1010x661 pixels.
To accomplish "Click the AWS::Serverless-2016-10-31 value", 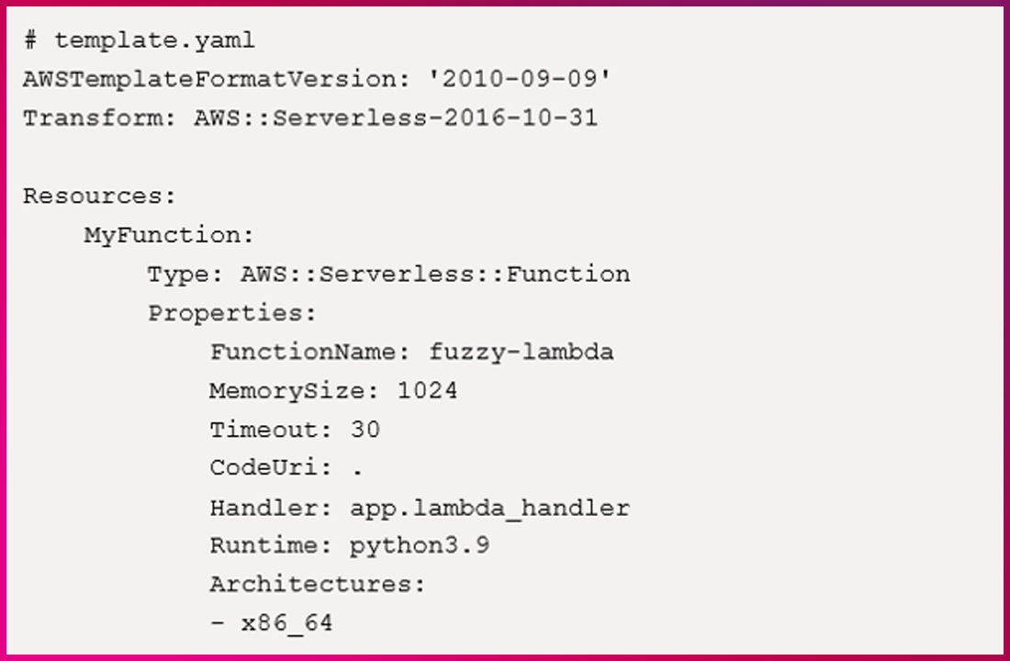I will (396, 118).
